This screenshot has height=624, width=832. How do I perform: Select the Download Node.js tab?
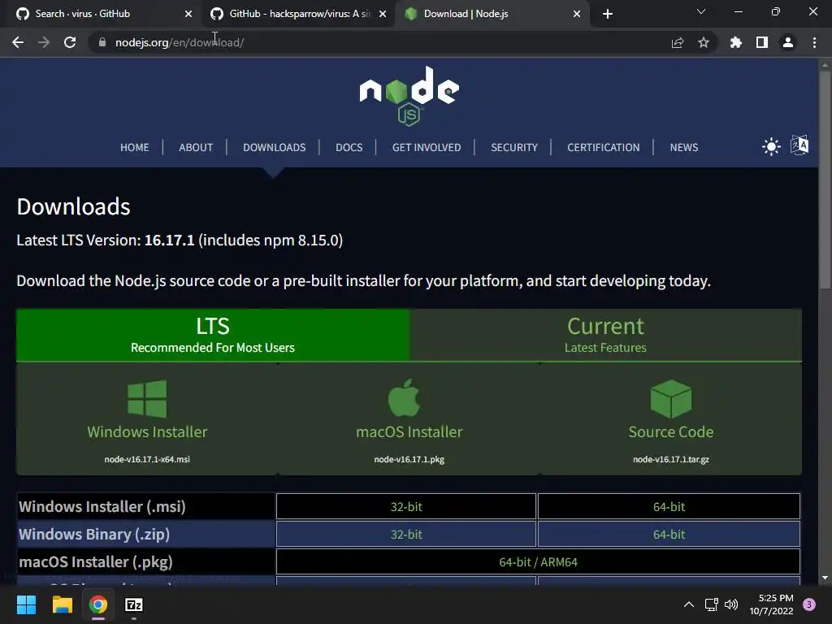tap(493, 14)
